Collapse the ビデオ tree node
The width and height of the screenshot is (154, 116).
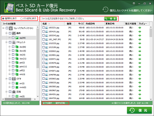click(6, 79)
